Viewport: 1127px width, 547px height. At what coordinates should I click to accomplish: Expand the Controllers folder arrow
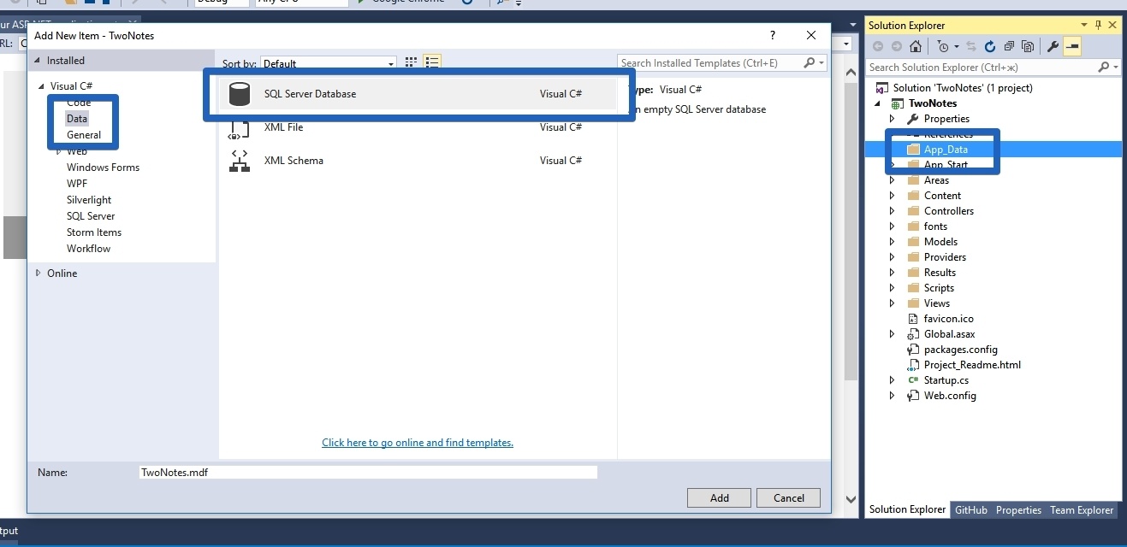click(x=892, y=211)
